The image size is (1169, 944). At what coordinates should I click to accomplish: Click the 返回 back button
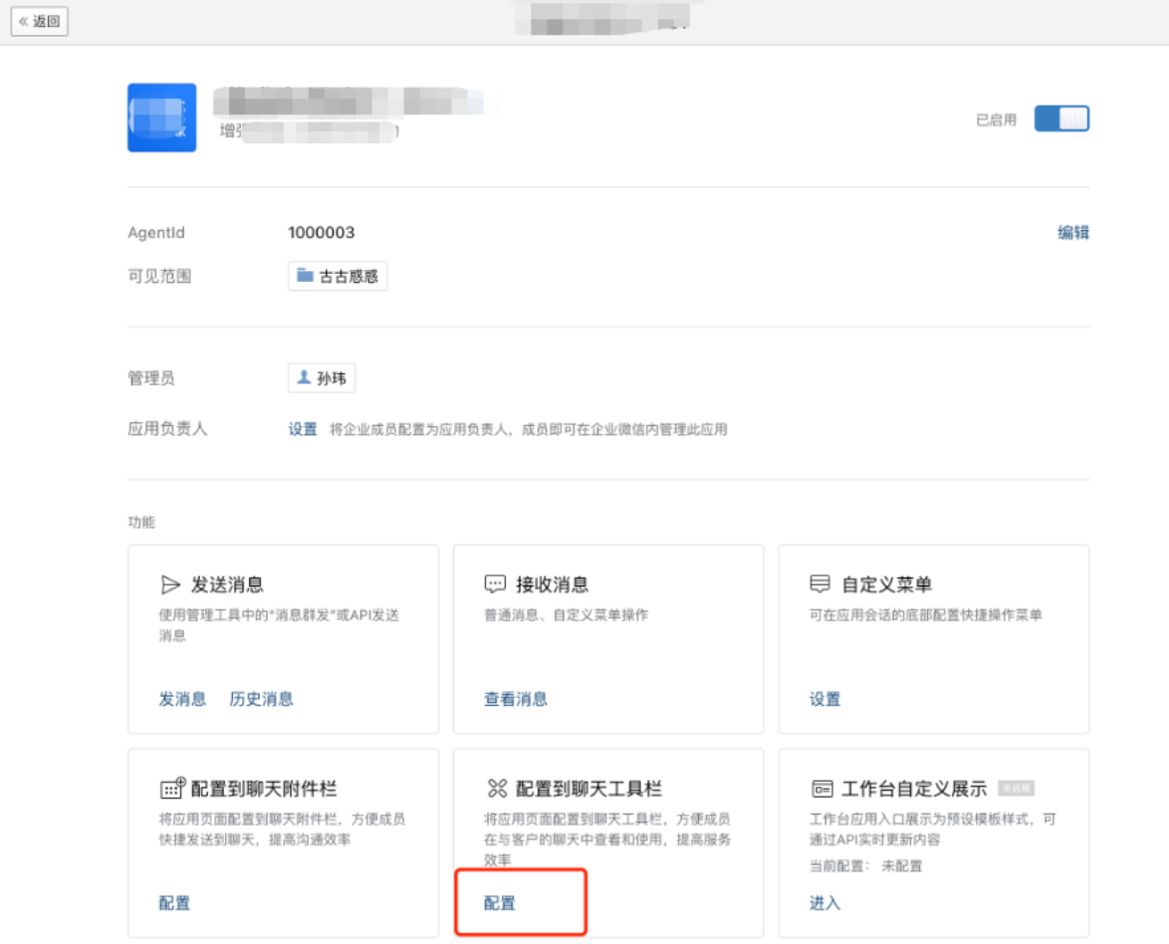(x=40, y=21)
